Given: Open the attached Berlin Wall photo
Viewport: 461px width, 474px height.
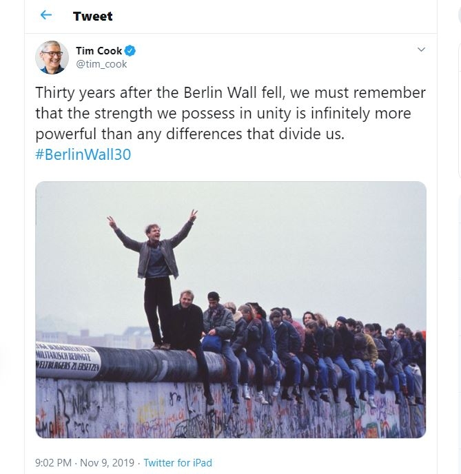Looking at the screenshot, I should click(x=231, y=309).
